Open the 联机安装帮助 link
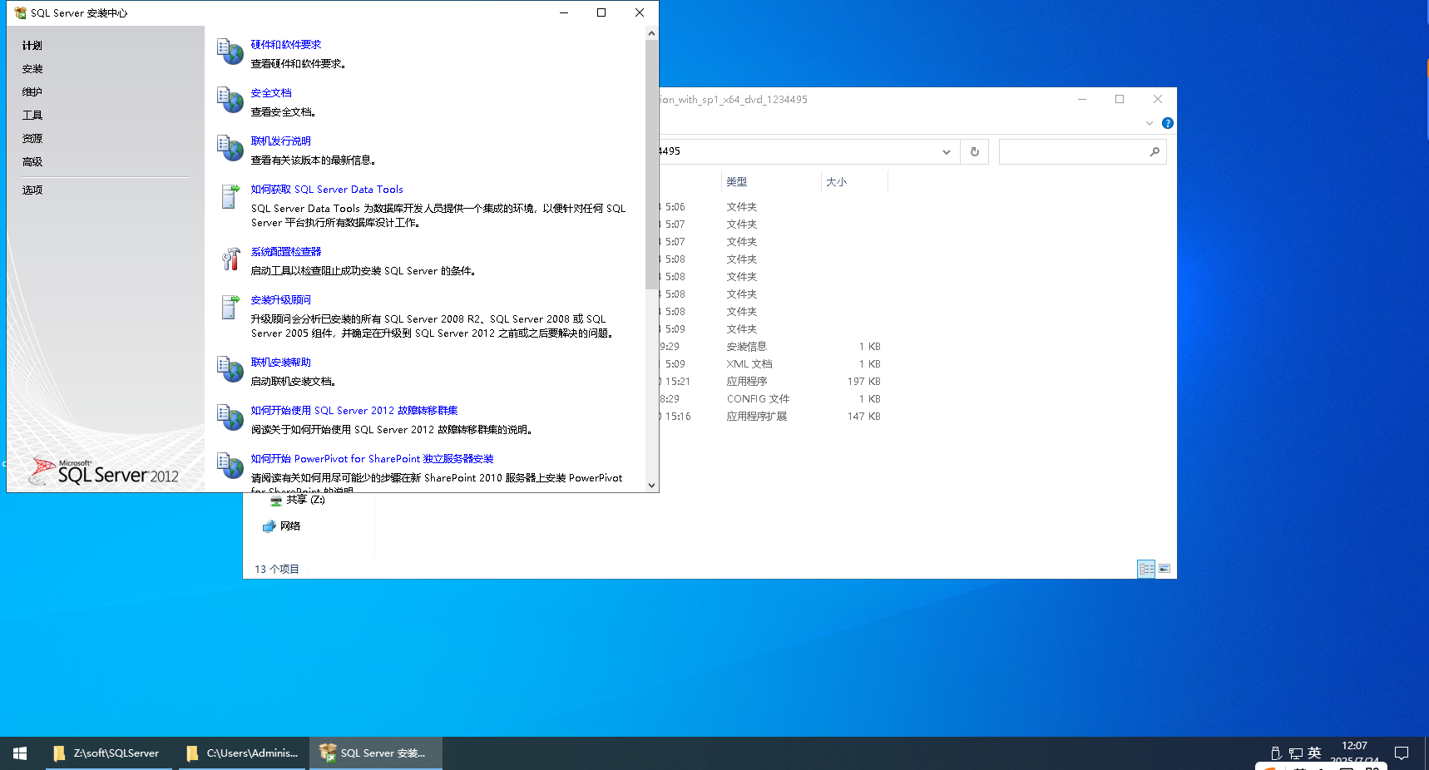The width and height of the screenshot is (1429, 770). (x=281, y=363)
